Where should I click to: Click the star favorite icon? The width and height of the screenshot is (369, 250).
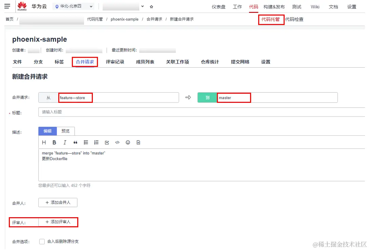pyautogui.click(x=151, y=6)
